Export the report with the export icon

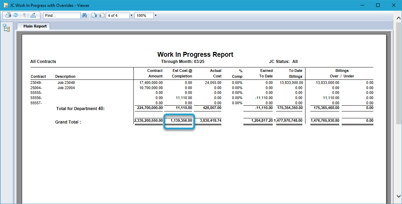(x=33, y=15)
